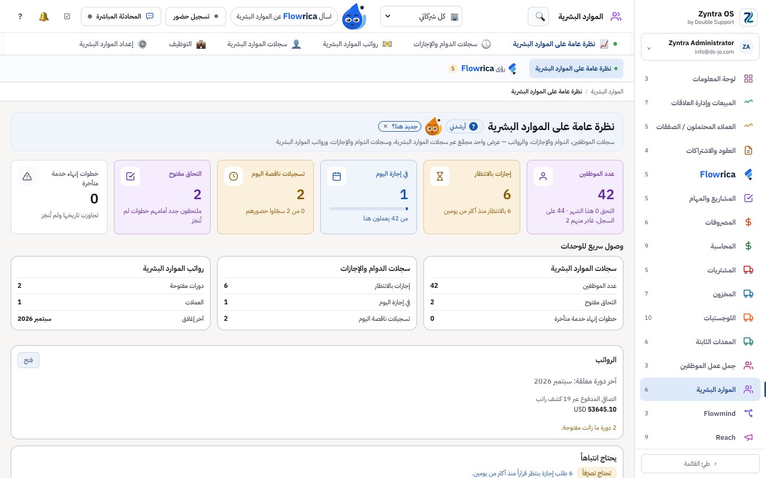This screenshot has height=478, width=766.
Task: Open سجلات الموارد البشرية tab
Action: pyautogui.click(x=264, y=44)
